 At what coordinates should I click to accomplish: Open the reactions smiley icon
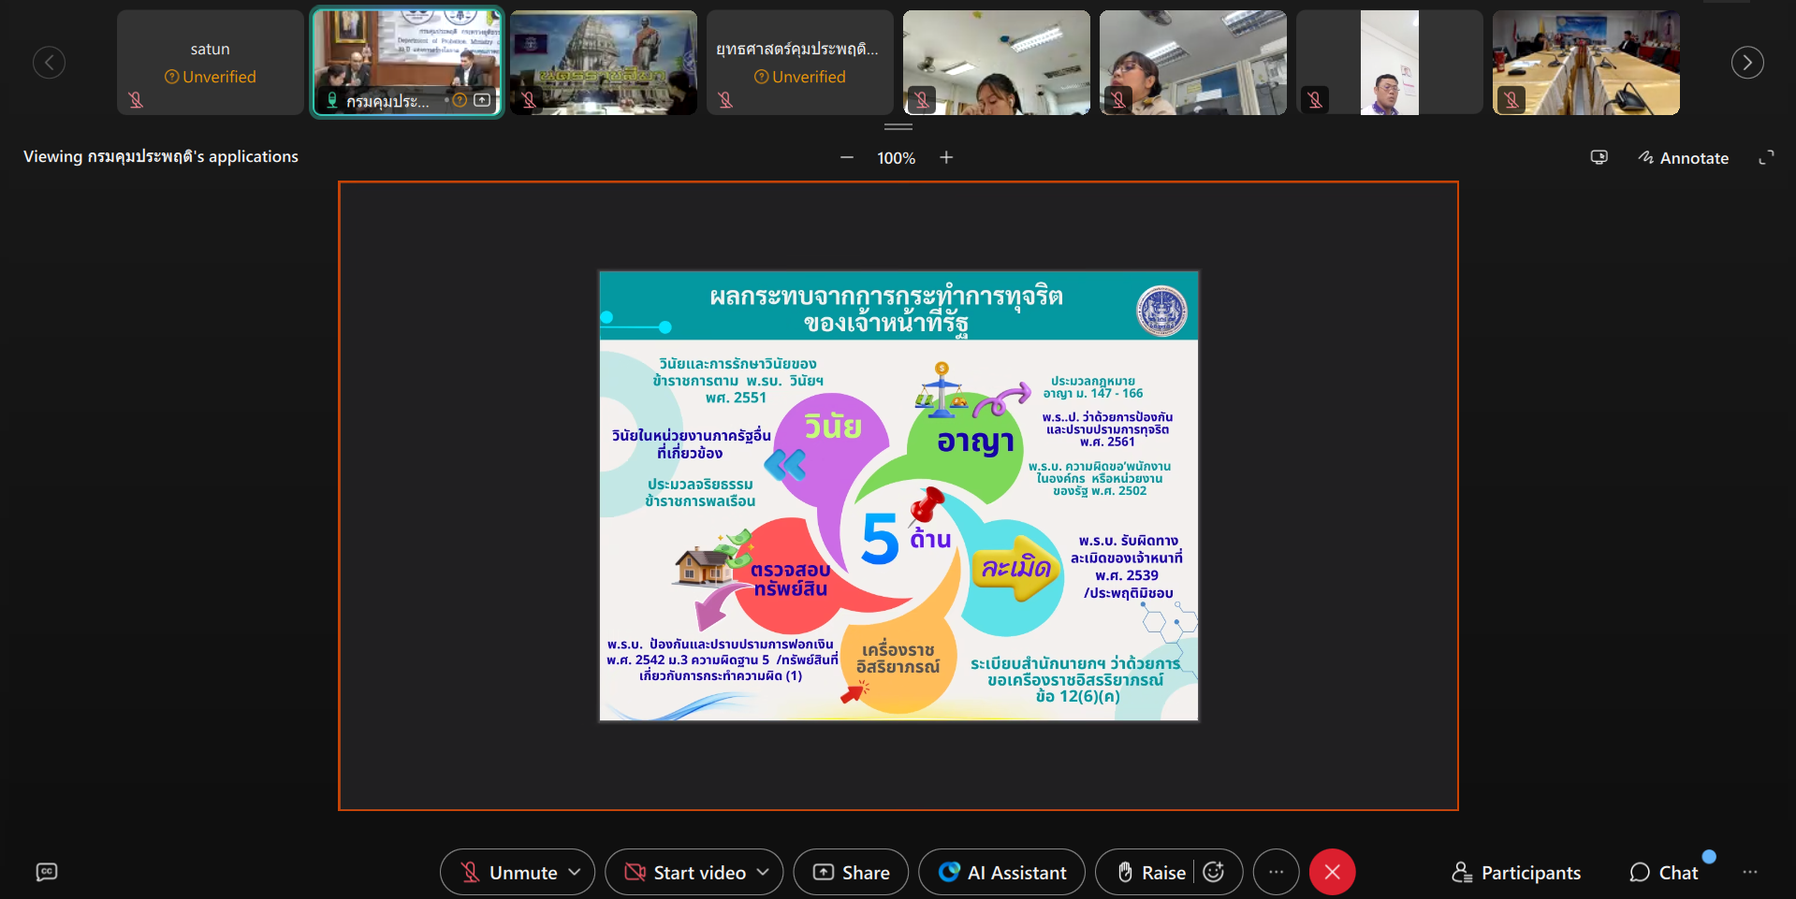pos(1214,872)
